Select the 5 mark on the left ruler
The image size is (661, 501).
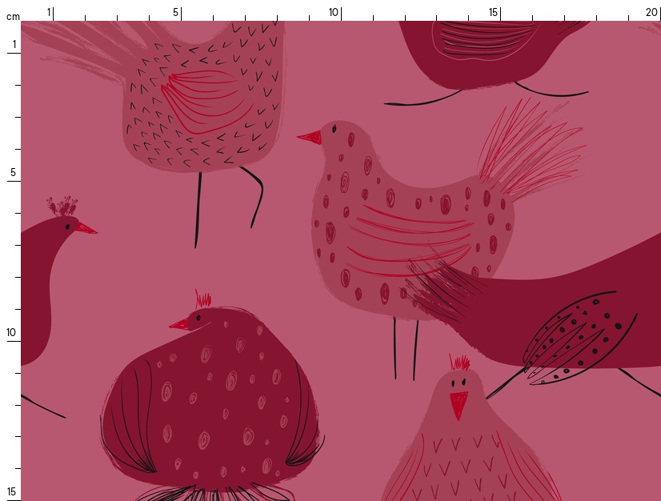[x=12, y=172]
